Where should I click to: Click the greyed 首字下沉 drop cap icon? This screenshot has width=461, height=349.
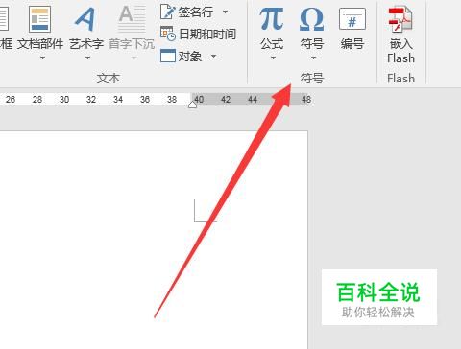coord(132,19)
